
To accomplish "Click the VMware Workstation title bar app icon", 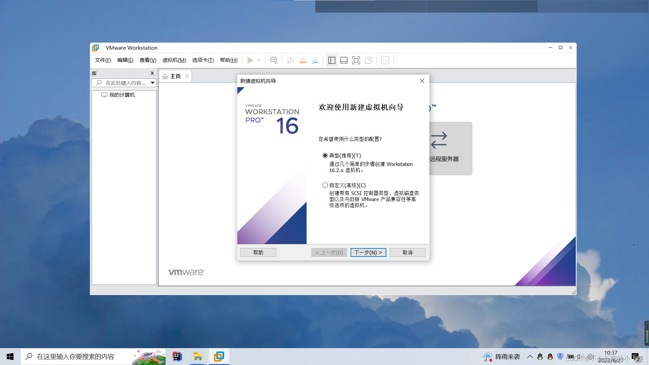I will tap(96, 48).
